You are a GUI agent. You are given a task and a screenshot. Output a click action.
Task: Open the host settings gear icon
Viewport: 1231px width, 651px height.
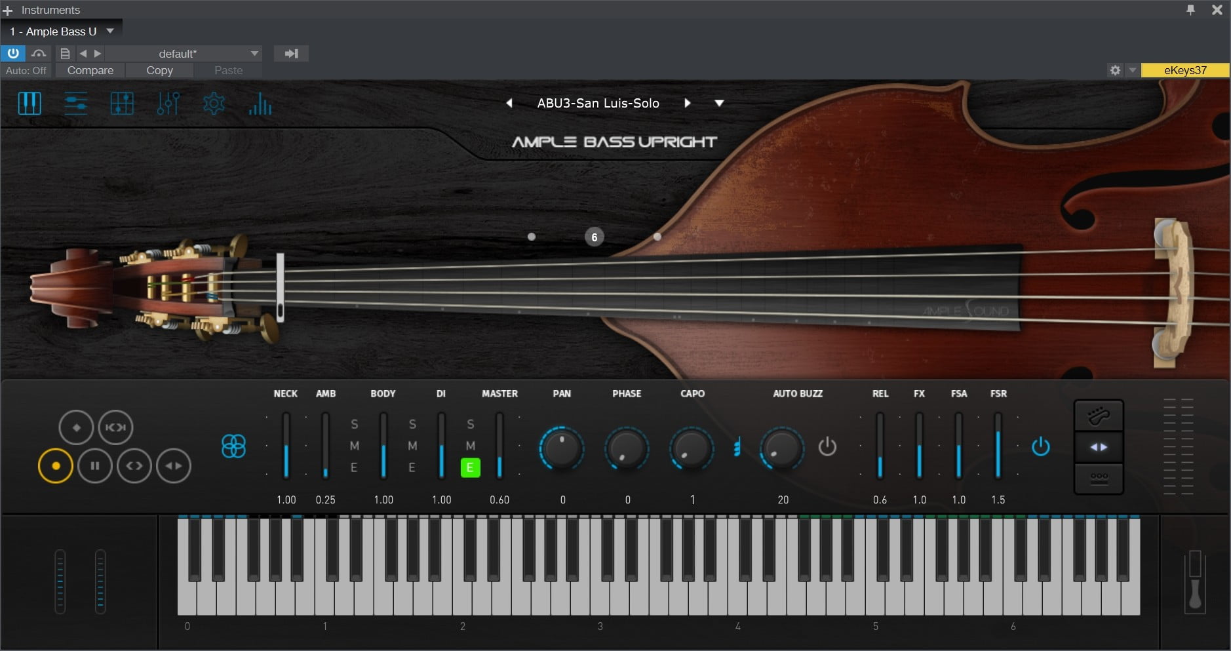(x=1115, y=69)
